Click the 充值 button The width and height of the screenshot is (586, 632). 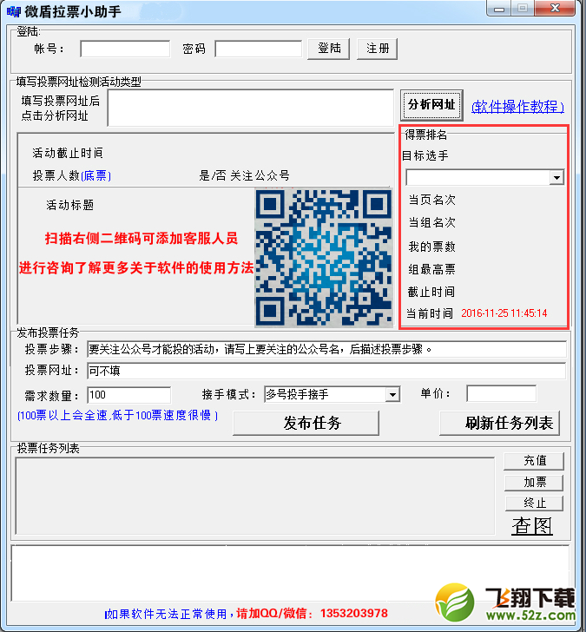534,460
